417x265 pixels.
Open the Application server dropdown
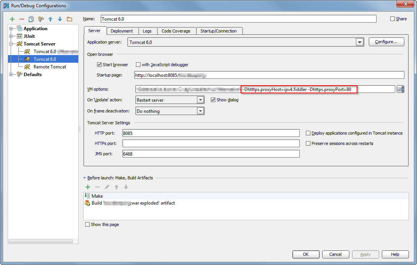[359, 42]
